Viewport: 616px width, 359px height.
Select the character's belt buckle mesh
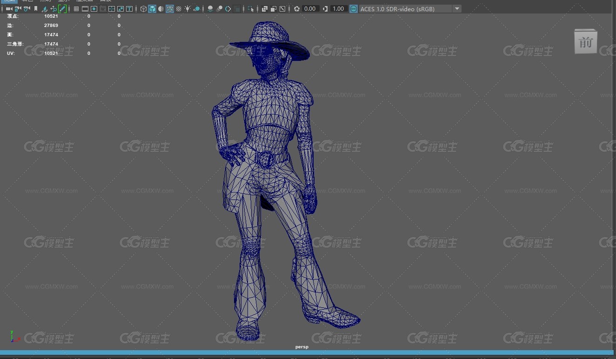coord(266,159)
